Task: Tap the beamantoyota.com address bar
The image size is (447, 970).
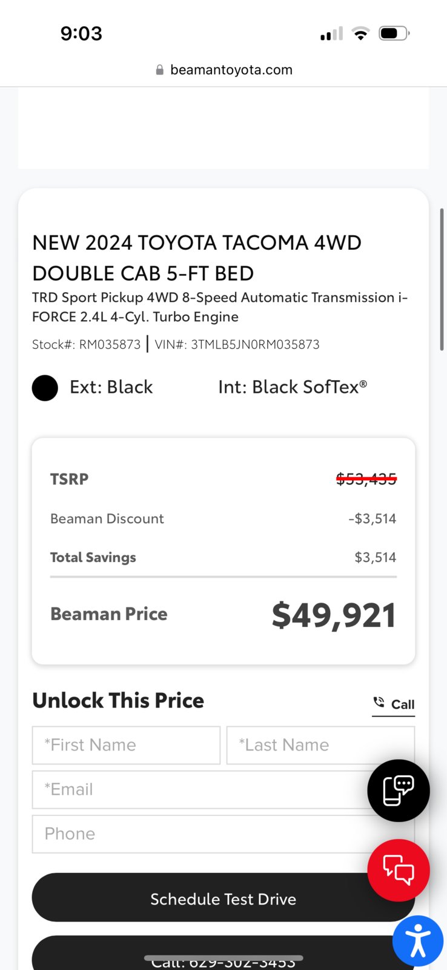Action: [223, 70]
